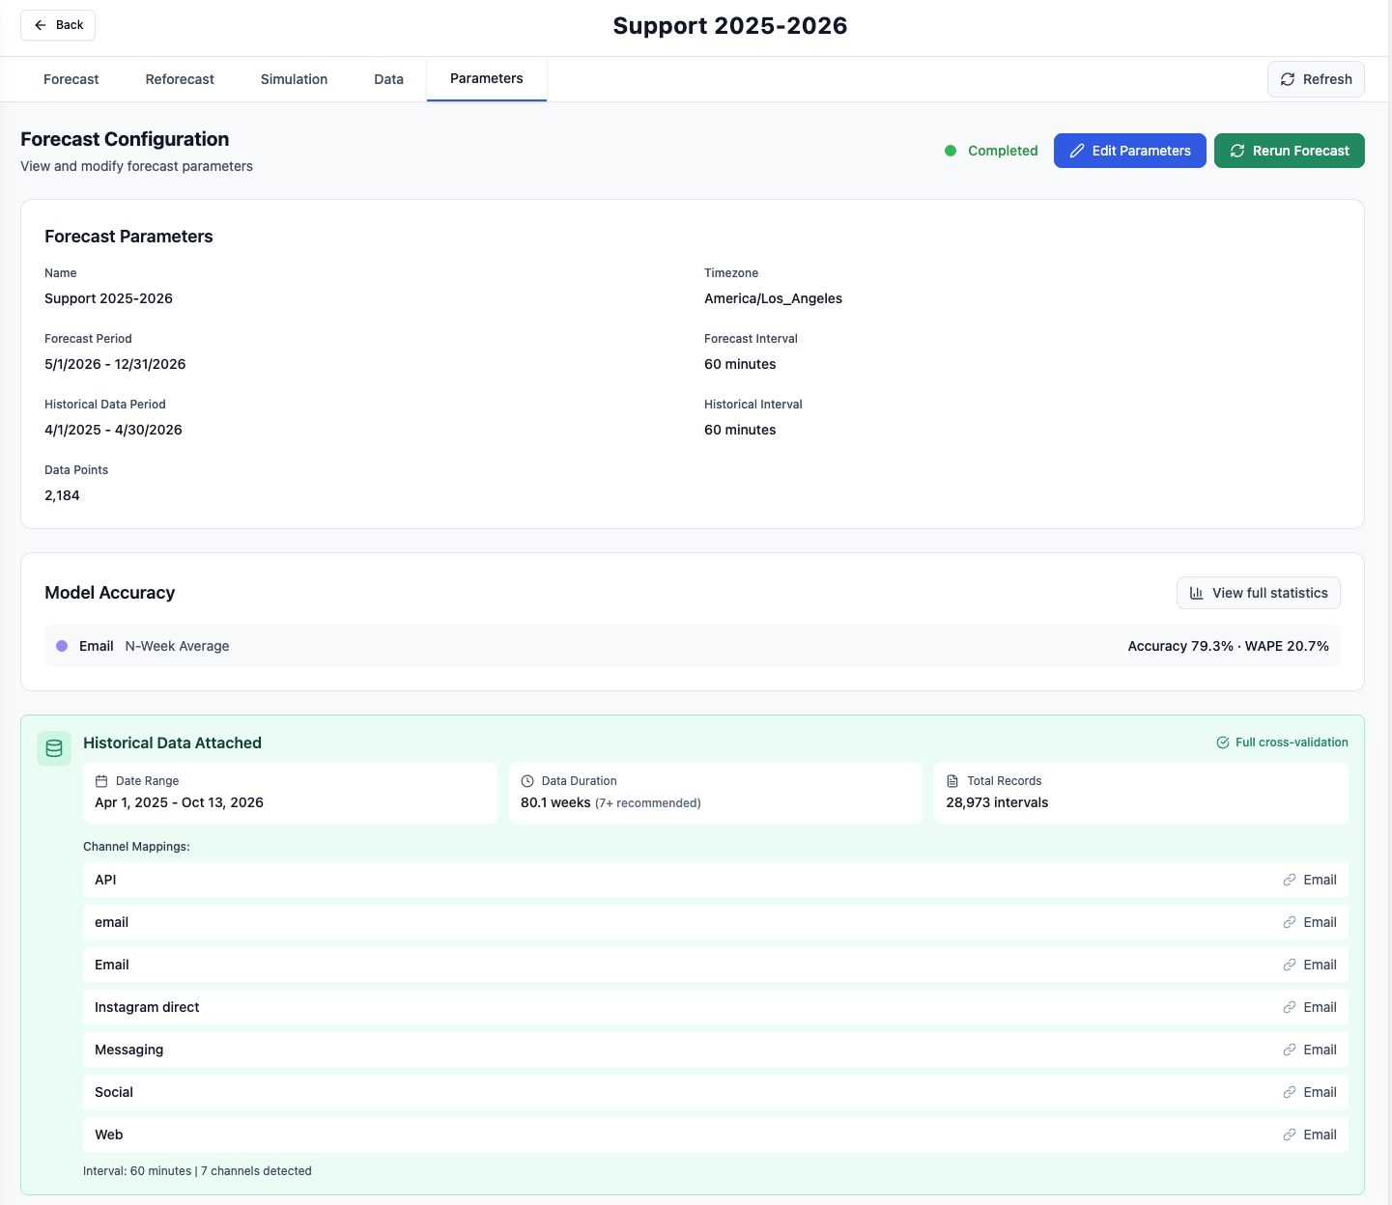This screenshot has height=1205, width=1392.
Task: Click link icon in lowercase email row
Action: click(x=1290, y=922)
